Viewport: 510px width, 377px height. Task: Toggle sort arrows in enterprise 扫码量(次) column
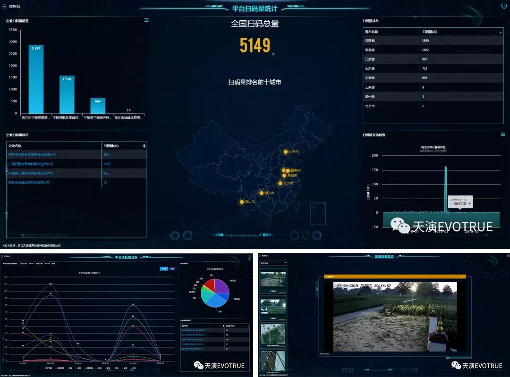tap(144, 146)
